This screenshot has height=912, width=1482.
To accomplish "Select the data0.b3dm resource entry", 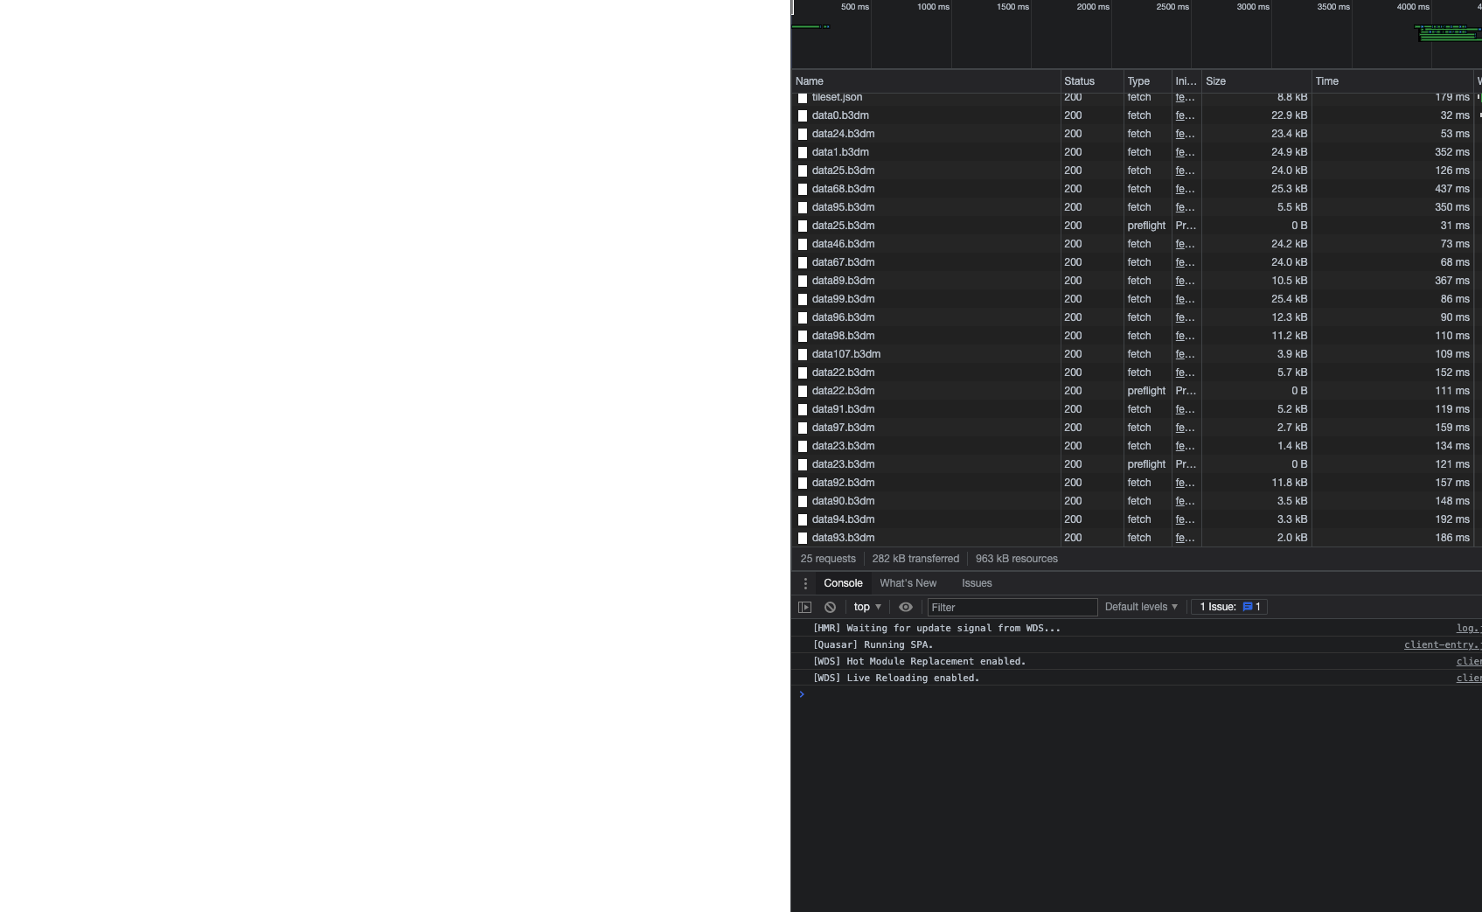I will click(x=841, y=115).
